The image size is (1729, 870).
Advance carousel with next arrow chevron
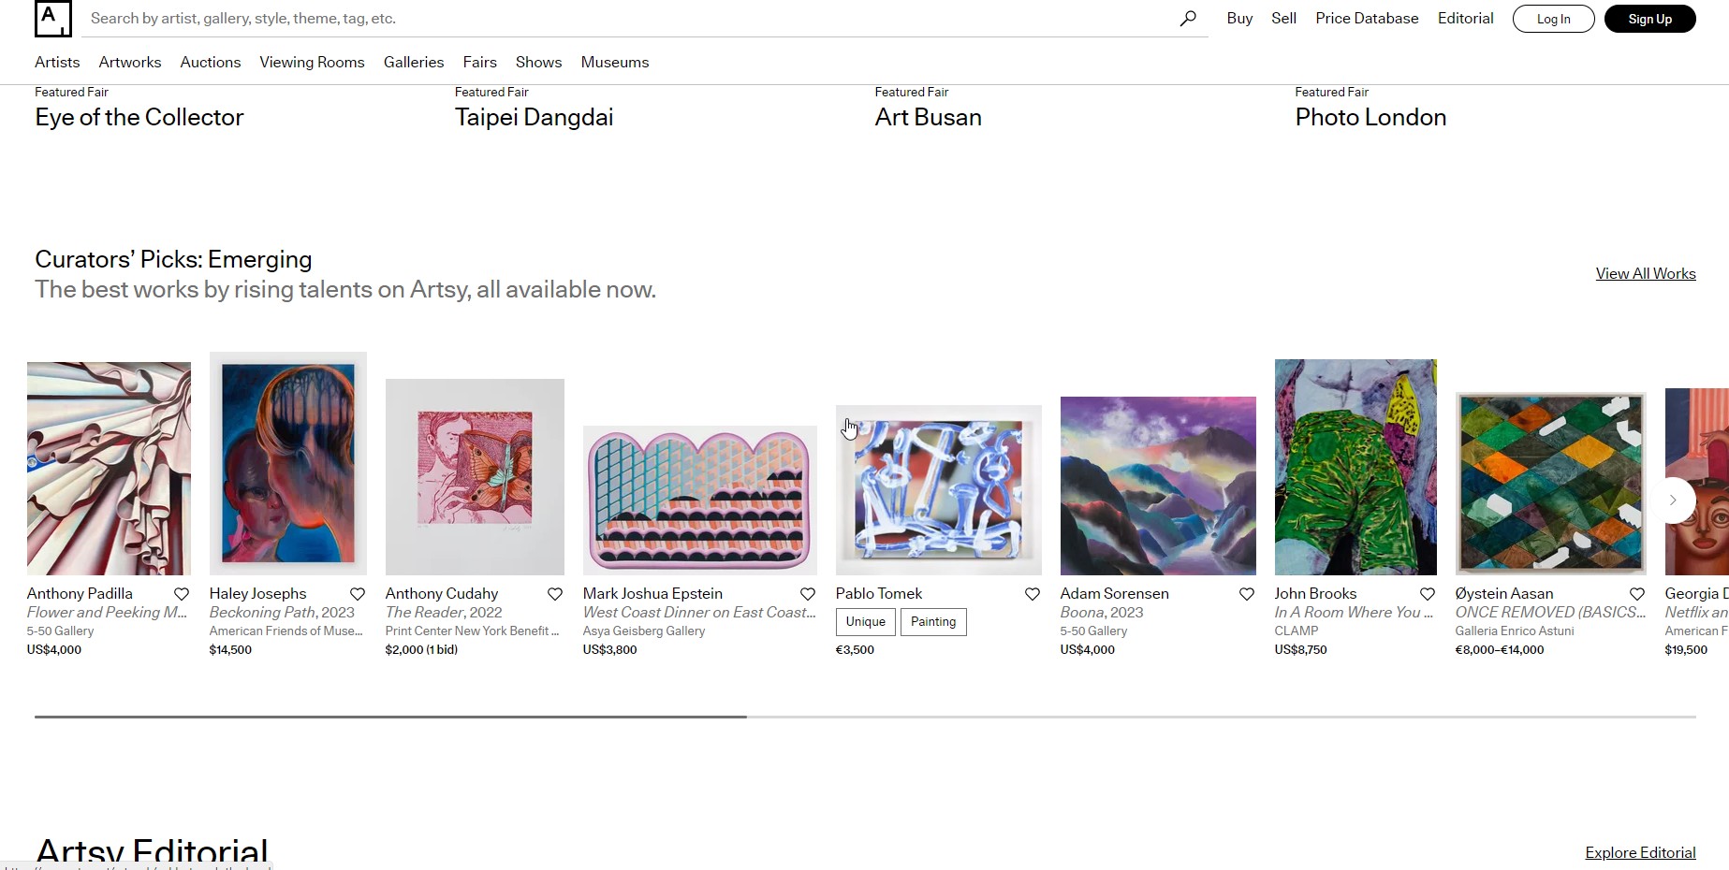click(x=1673, y=500)
